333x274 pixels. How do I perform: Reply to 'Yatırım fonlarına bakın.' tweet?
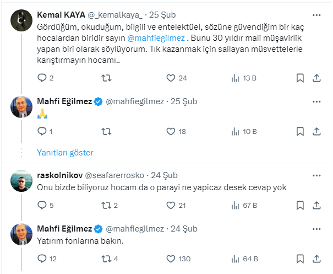pos(42,258)
